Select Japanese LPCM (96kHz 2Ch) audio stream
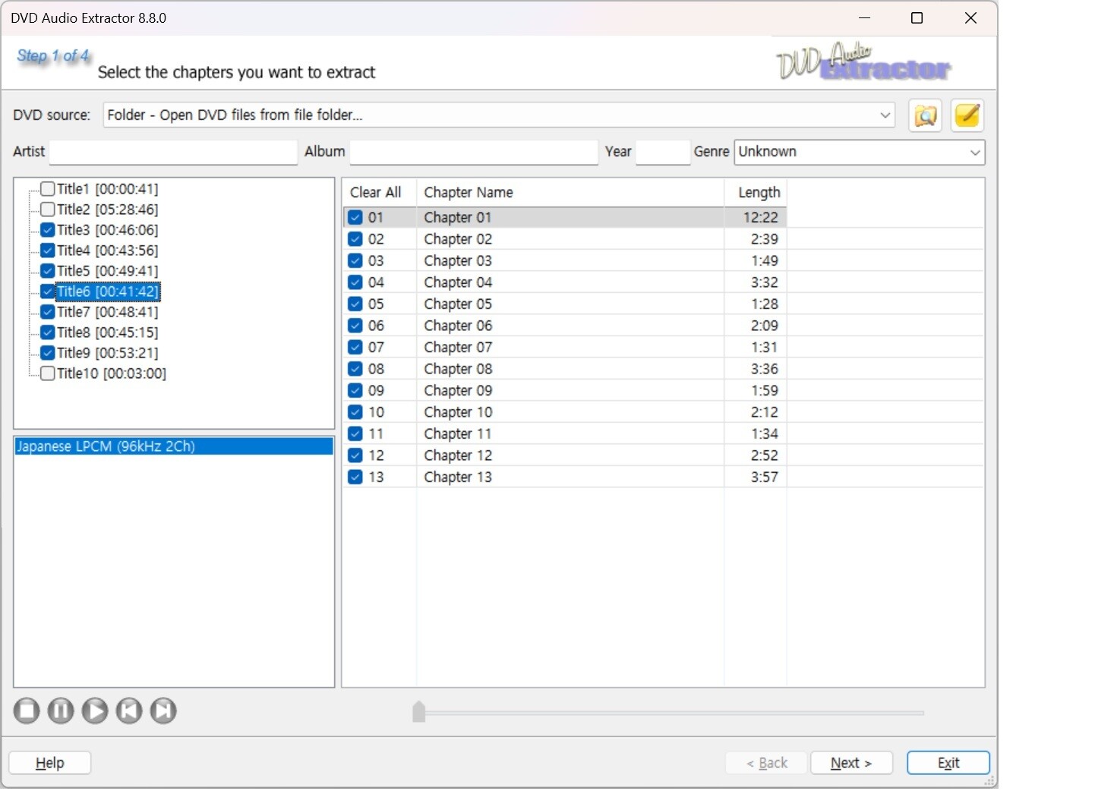 tap(174, 446)
